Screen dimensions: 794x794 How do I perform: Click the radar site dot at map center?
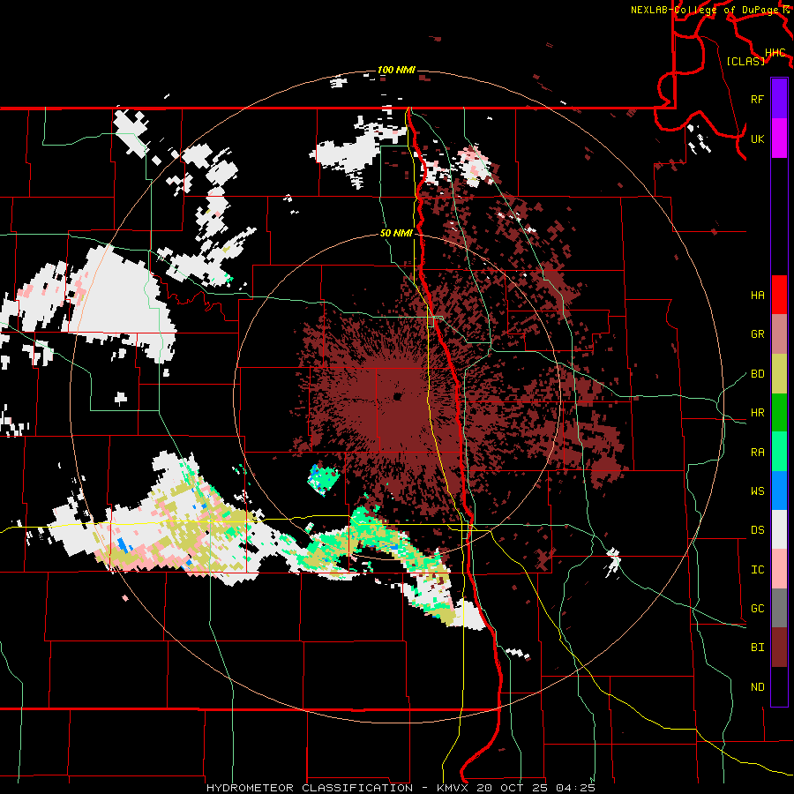coord(396,396)
